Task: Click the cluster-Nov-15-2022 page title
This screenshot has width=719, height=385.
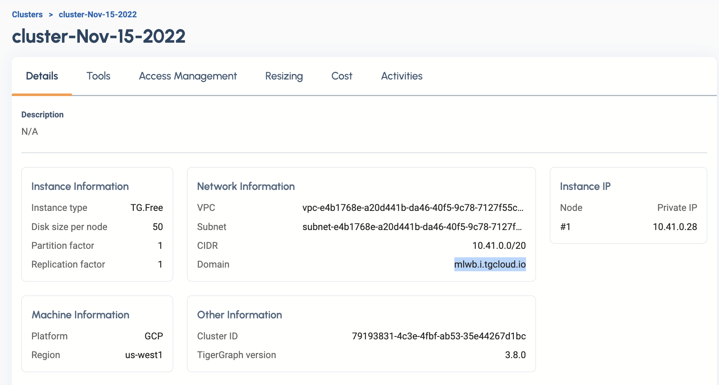Action: click(99, 36)
